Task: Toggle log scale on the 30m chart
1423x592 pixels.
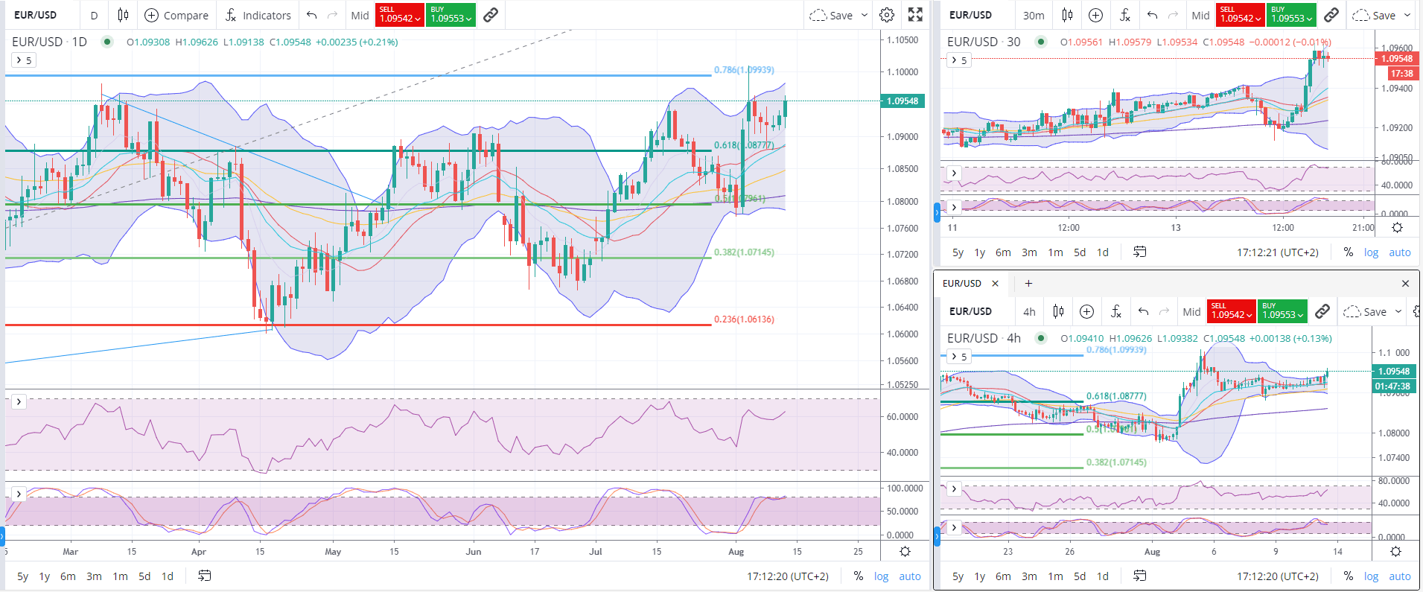Action: [1371, 252]
